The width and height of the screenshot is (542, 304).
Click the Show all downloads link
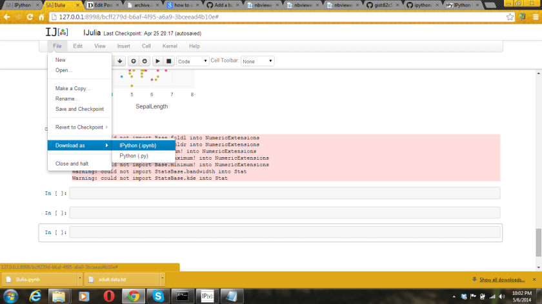pos(502,280)
